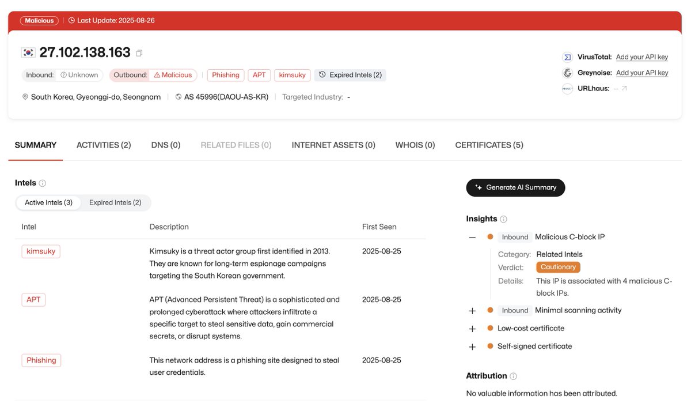Click the First Seen column header
691x403 pixels.
pyautogui.click(x=379, y=227)
